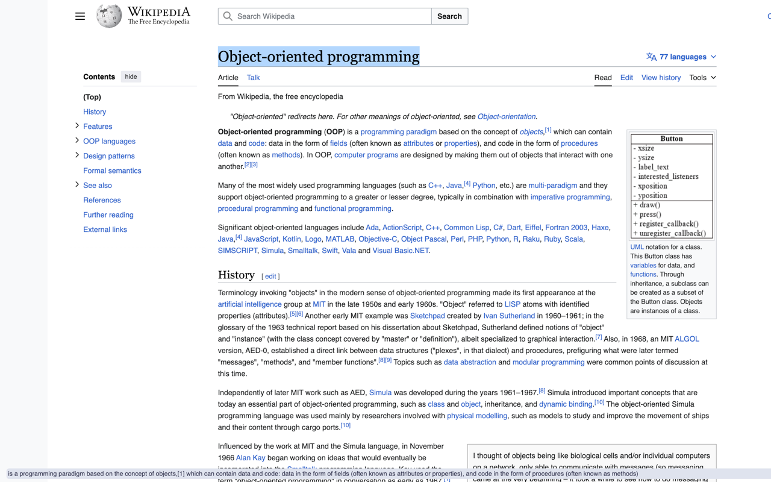This screenshot has width=771, height=482.
Task: Follow the functional programming link
Action: (353, 208)
